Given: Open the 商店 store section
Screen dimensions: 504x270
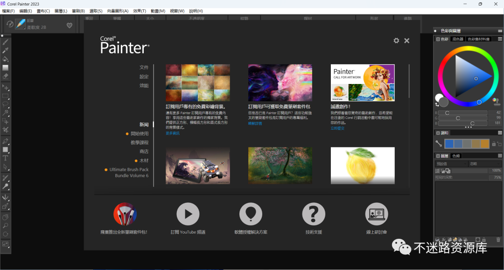Looking at the screenshot, I should click(x=144, y=152).
